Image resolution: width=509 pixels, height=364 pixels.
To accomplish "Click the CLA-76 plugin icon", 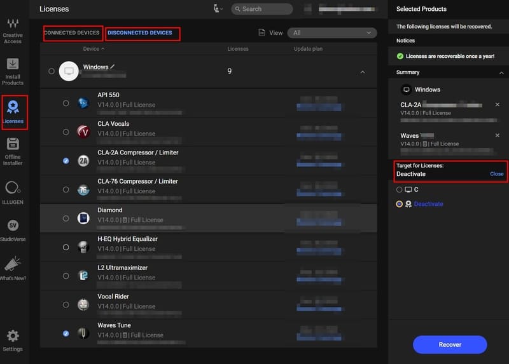I will pyautogui.click(x=83, y=189).
